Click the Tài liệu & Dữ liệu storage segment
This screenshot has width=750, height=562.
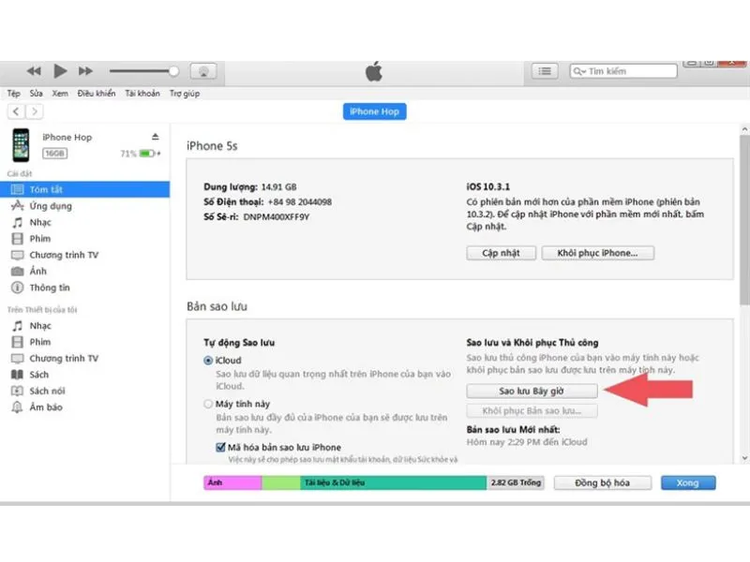[x=394, y=482]
